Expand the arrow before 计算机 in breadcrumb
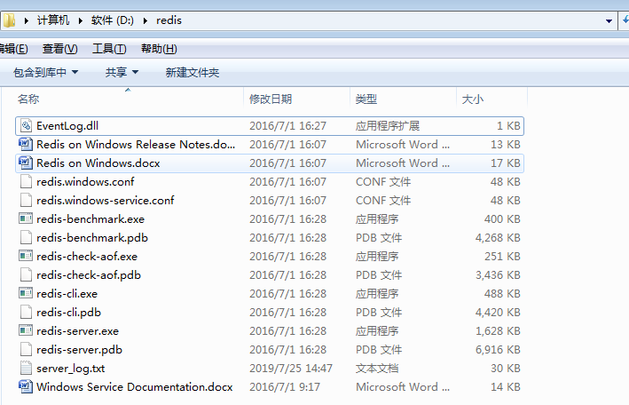 (x=27, y=20)
